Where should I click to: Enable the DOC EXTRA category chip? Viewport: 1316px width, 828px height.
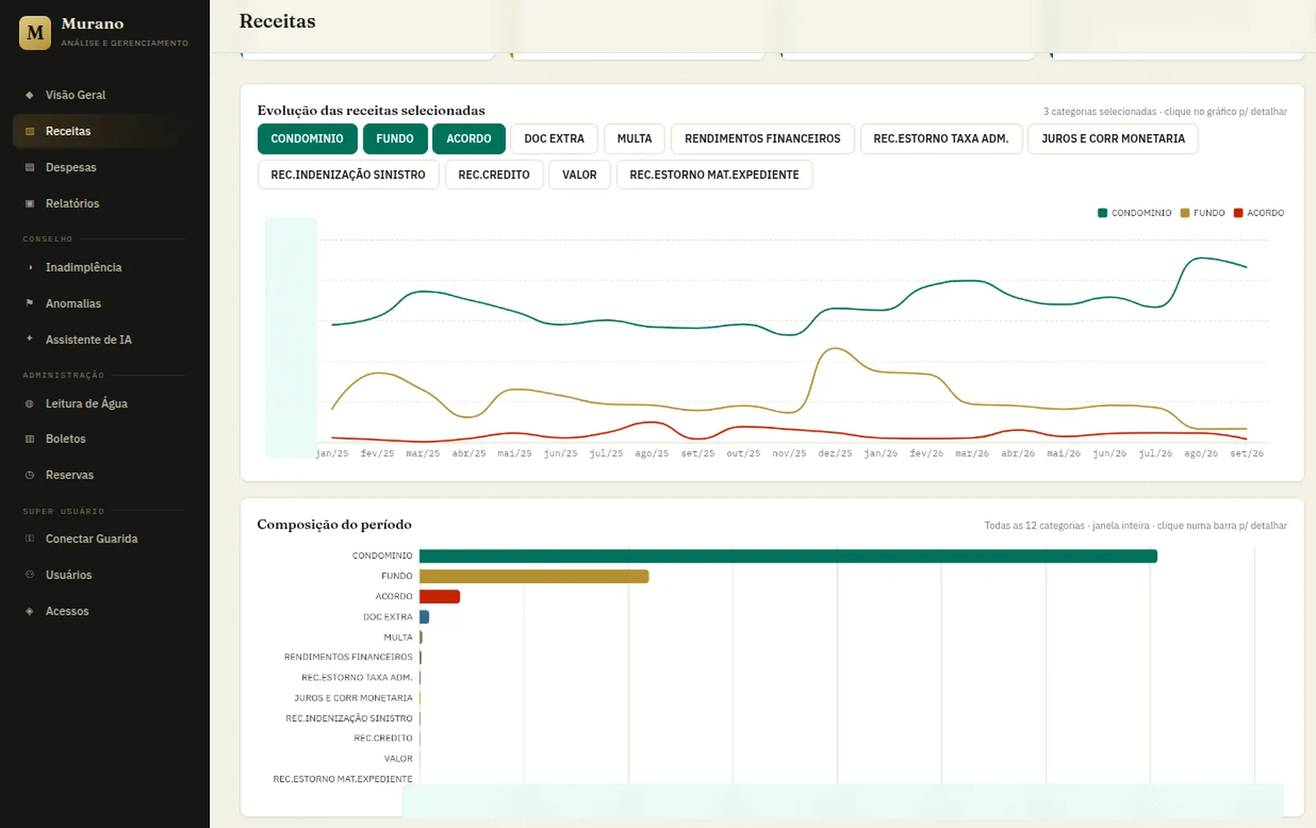554,139
